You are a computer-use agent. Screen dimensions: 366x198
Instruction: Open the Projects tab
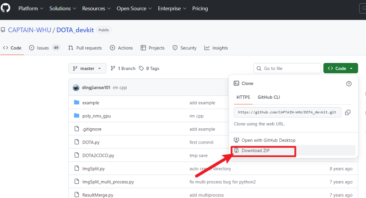pos(153,48)
